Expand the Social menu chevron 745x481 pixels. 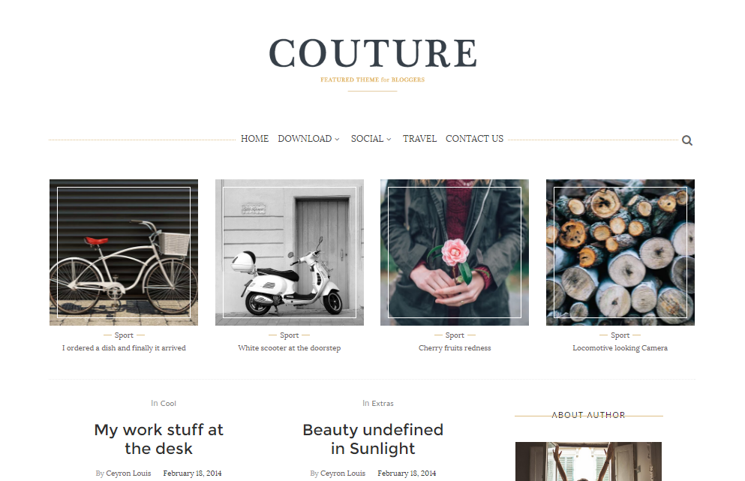click(x=389, y=140)
